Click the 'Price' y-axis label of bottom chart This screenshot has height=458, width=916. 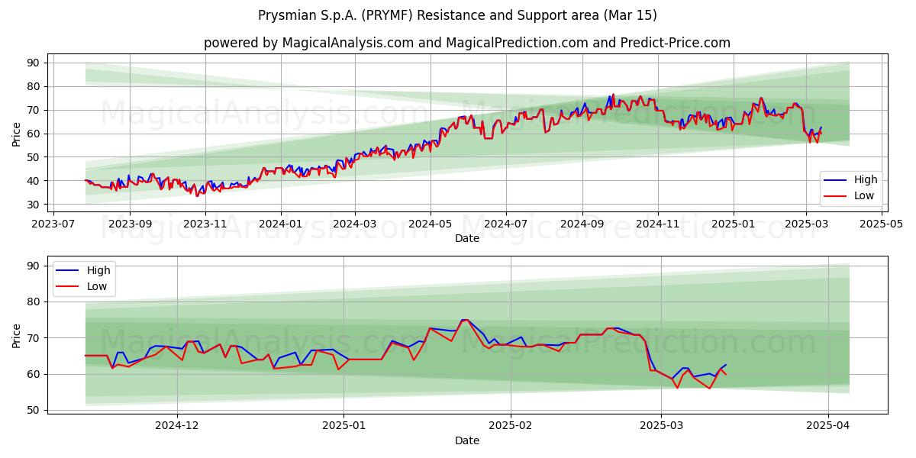pos(17,335)
